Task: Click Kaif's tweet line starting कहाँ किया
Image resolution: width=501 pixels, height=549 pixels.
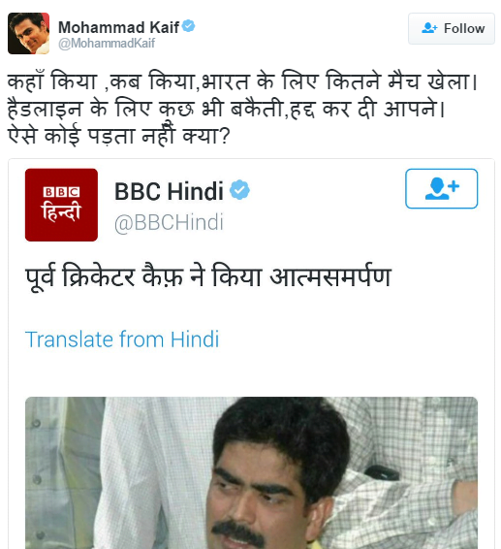Action: coord(242,81)
